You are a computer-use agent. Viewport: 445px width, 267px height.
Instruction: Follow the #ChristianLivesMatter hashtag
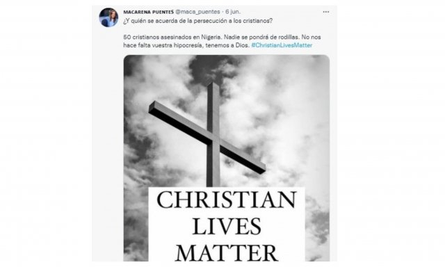282,45
